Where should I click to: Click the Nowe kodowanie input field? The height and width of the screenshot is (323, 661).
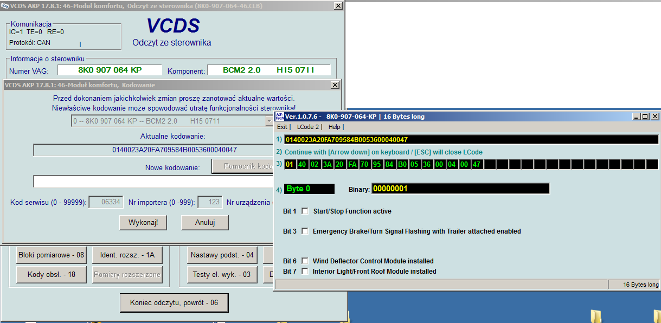(154, 182)
